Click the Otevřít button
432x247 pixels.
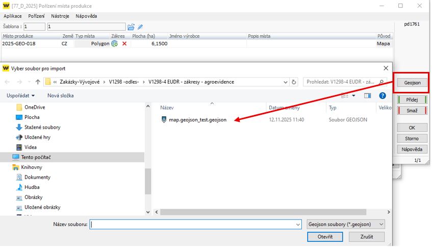324,237
